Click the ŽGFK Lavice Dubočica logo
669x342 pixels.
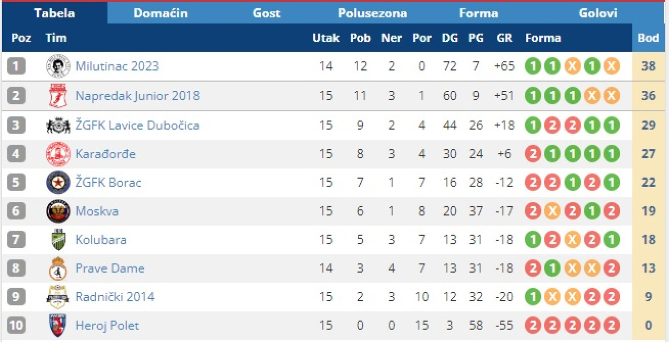coord(58,125)
